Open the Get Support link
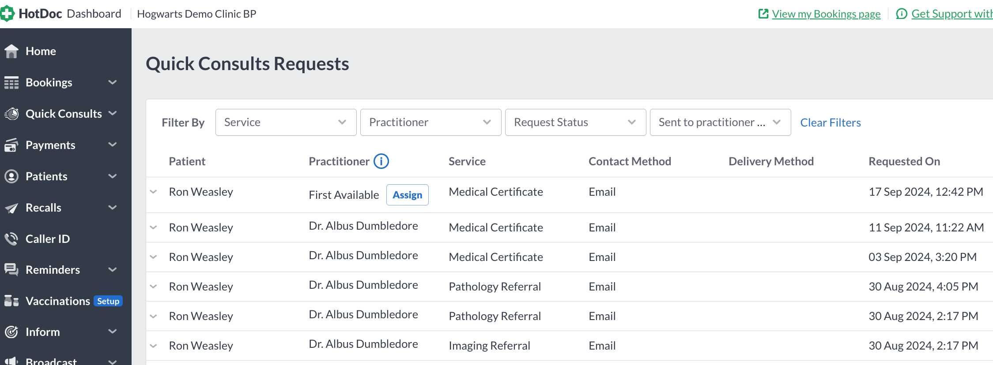Screen dimensions: 993x365 (x=952, y=14)
